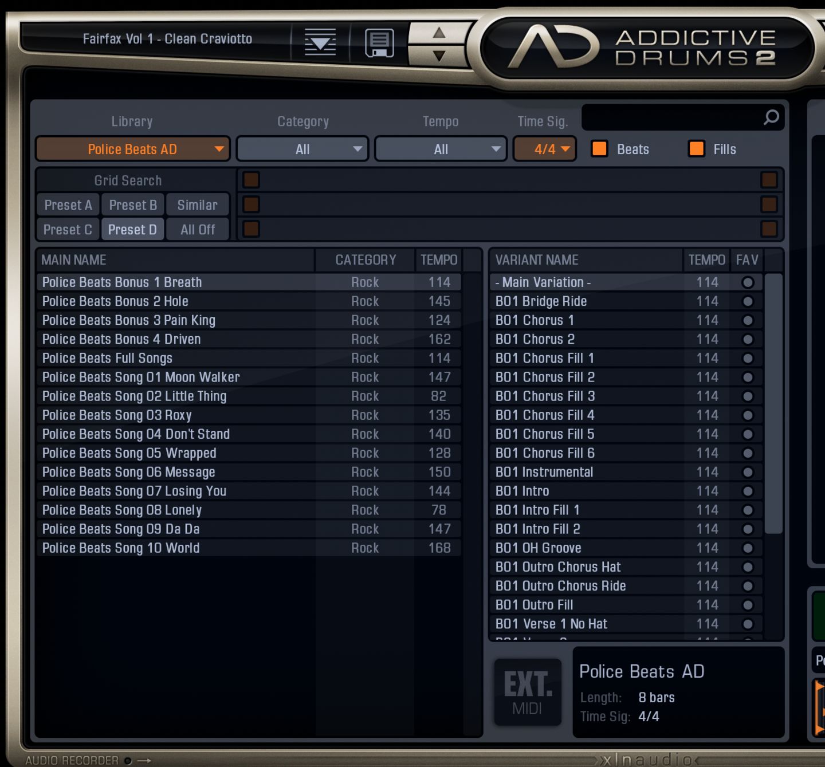Select the Preset D grid search tab

(132, 230)
